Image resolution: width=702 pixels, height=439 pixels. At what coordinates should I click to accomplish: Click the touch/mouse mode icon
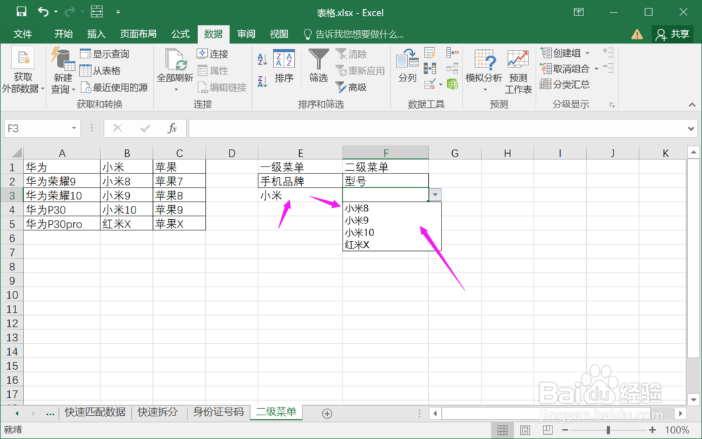(97, 12)
